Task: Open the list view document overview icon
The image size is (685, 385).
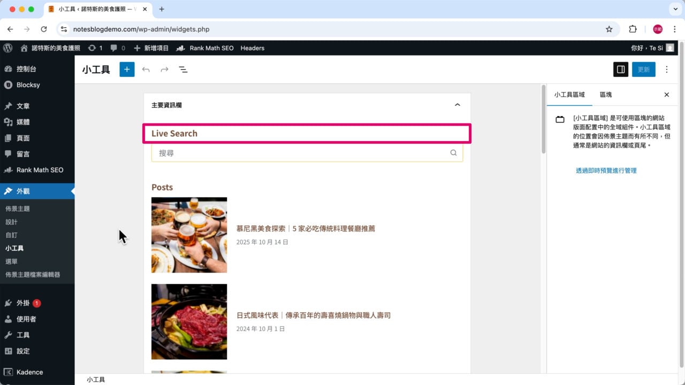Action: tap(183, 70)
